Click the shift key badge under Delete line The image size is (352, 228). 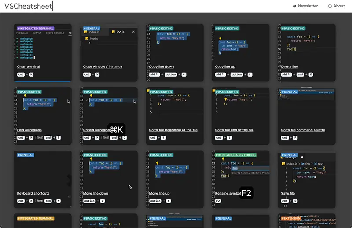click(x=287, y=74)
